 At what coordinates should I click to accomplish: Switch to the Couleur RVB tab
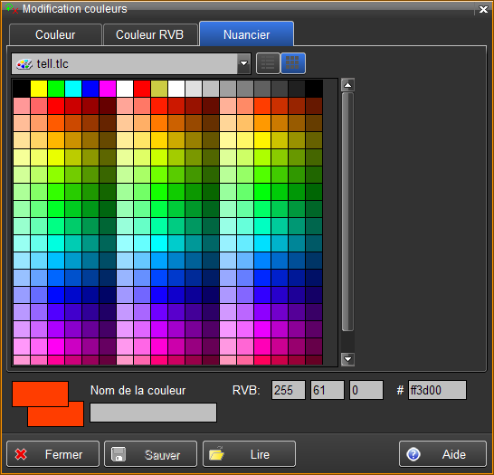pyautogui.click(x=150, y=34)
